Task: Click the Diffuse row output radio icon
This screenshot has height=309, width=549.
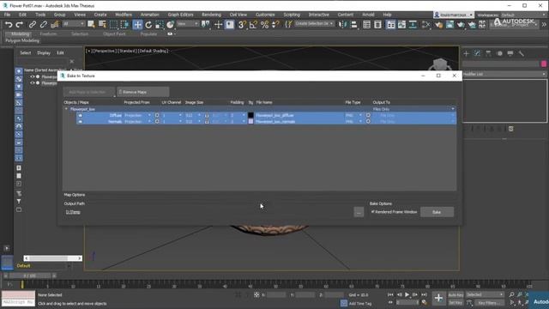Action: pyautogui.click(x=368, y=115)
